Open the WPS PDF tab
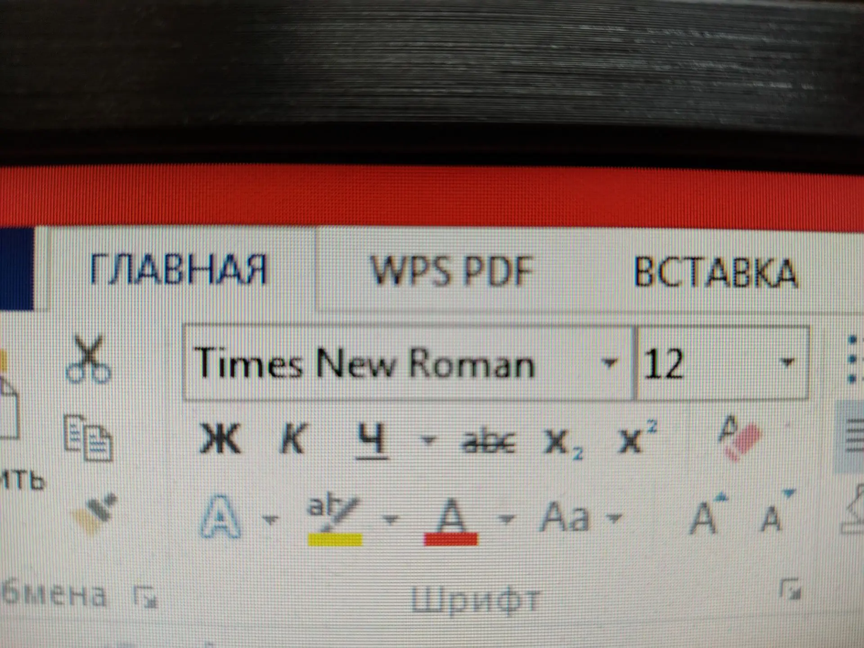This screenshot has height=648, width=864. [451, 271]
